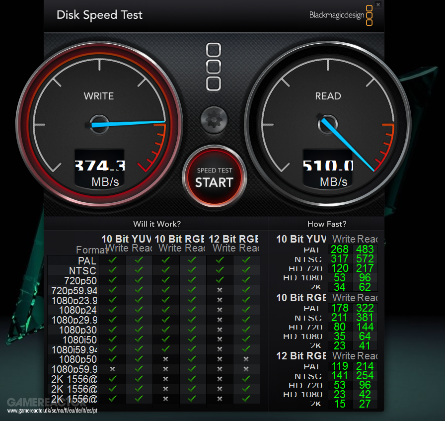Click the PAL 10 Bit YUV write checkmark
The height and width of the screenshot is (421, 445).
tap(112, 259)
